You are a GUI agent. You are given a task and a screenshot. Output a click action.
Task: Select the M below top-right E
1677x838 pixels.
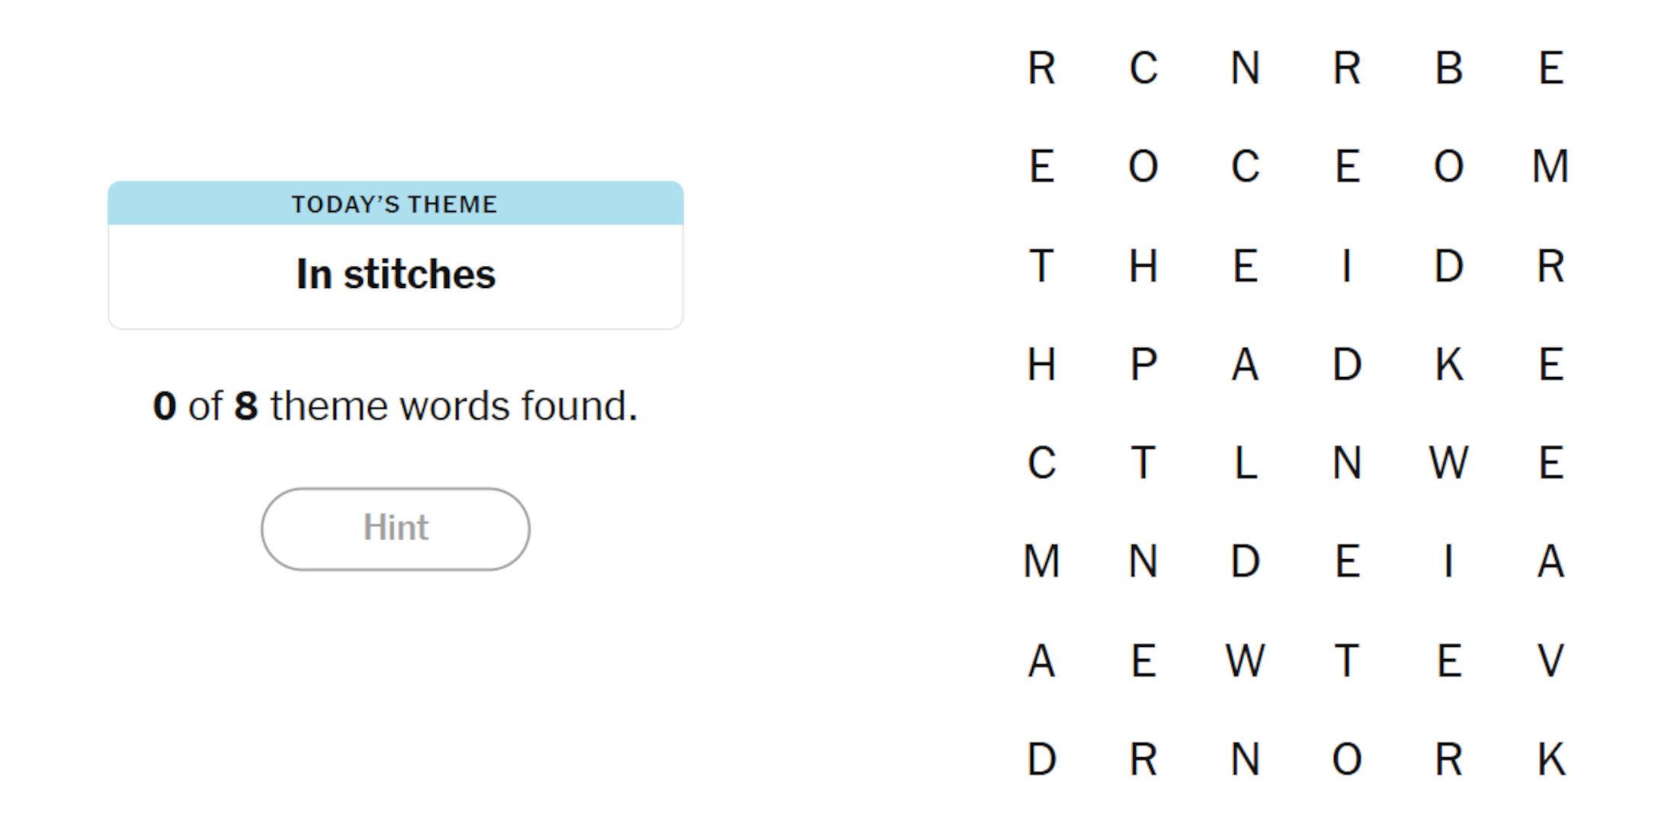click(1550, 166)
